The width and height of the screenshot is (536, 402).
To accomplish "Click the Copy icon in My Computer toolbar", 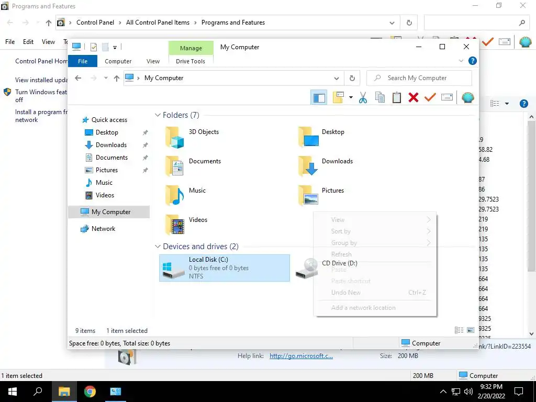I will point(380,98).
